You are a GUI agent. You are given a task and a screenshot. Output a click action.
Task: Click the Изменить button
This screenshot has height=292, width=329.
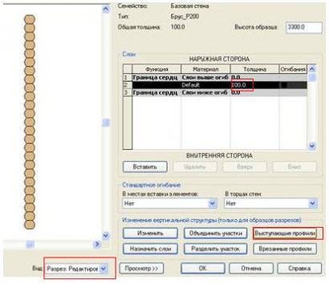pyautogui.click(x=150, y=233)
